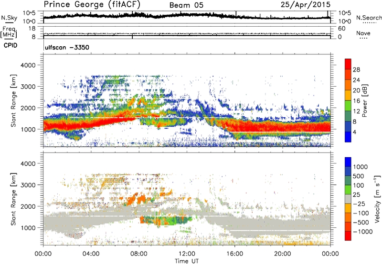Viewport: 382px width, 264px height.
Task: Click the '28' value on Power color bar
Action: 356,70
